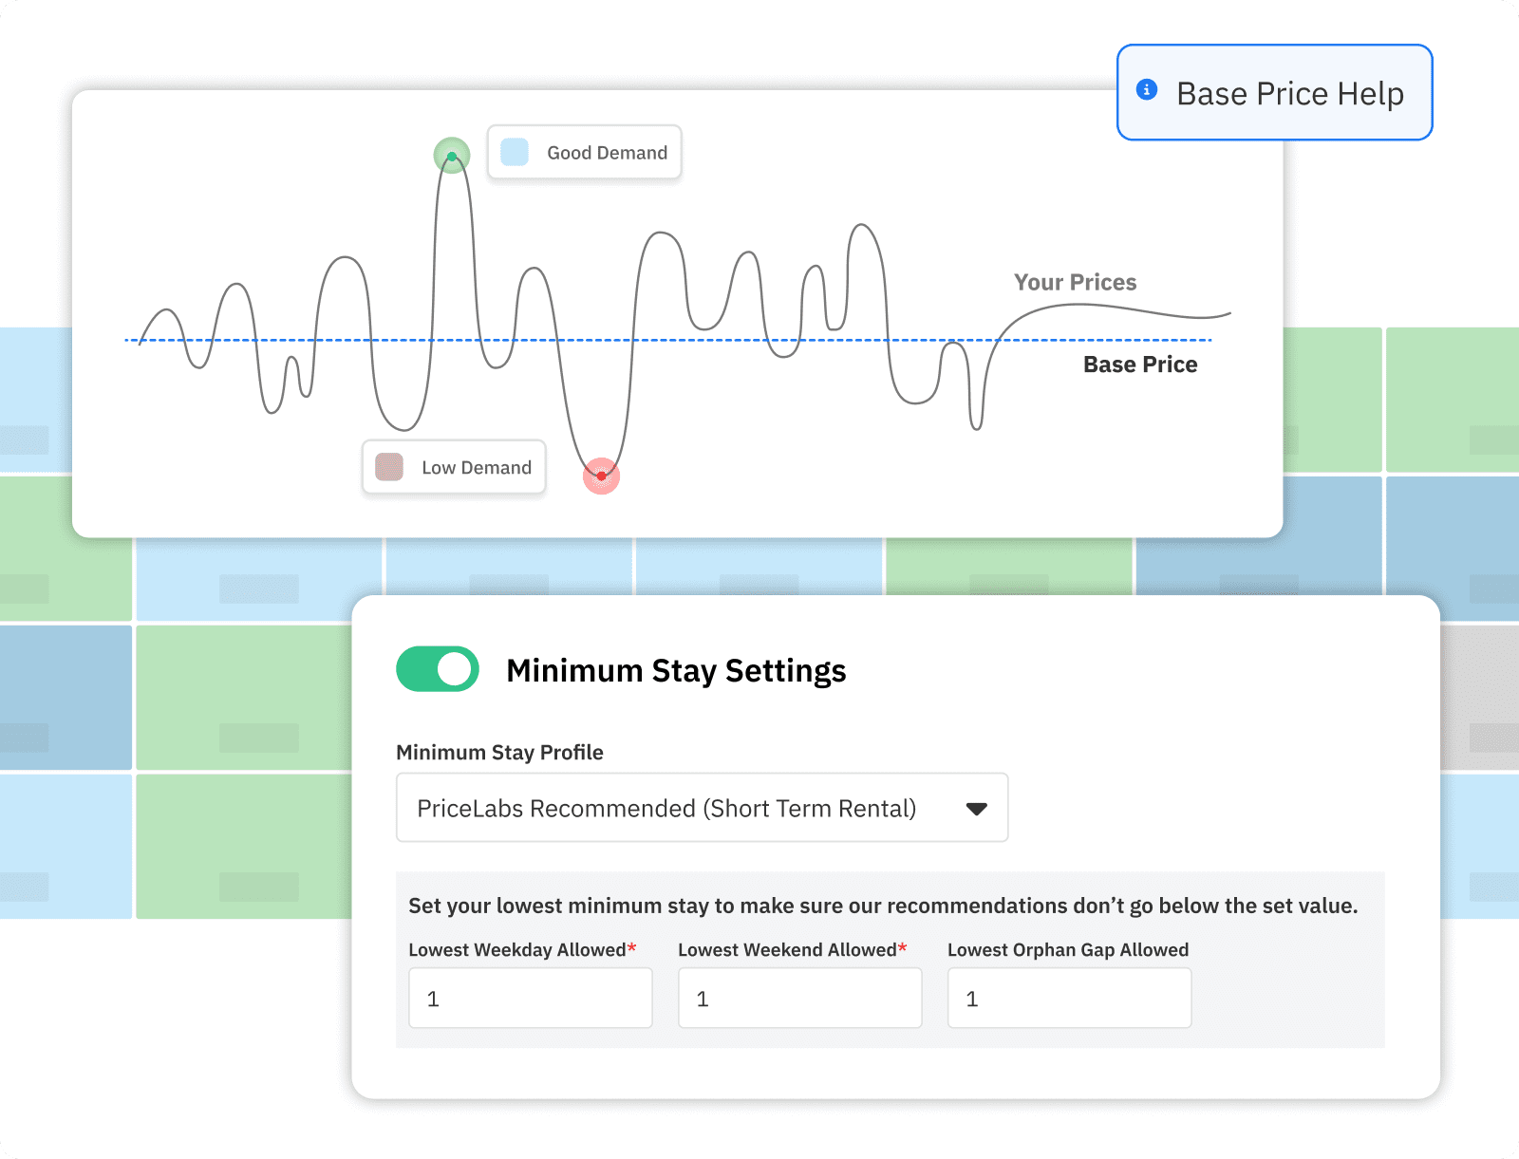The width and height of the screenshot is (1519, 1159).
Task: Click the Low Demand legend label
Action: point(476,468)
